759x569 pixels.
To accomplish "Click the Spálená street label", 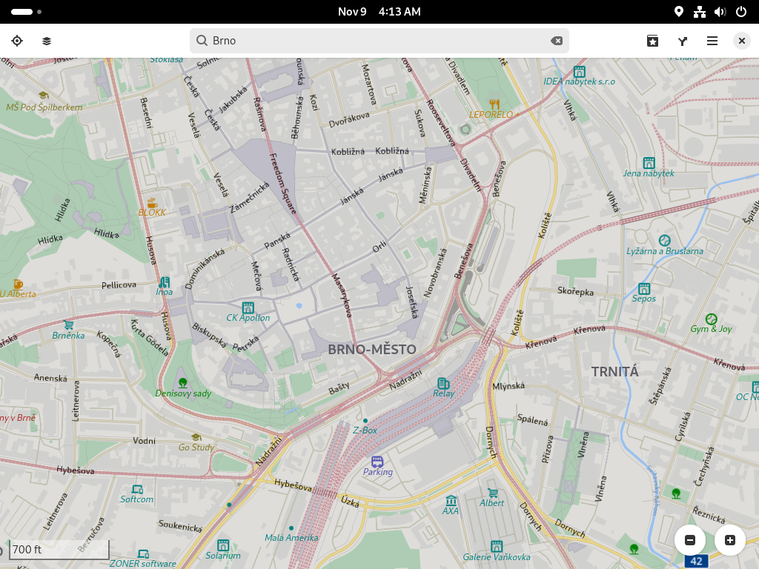I will click(532, 419).
